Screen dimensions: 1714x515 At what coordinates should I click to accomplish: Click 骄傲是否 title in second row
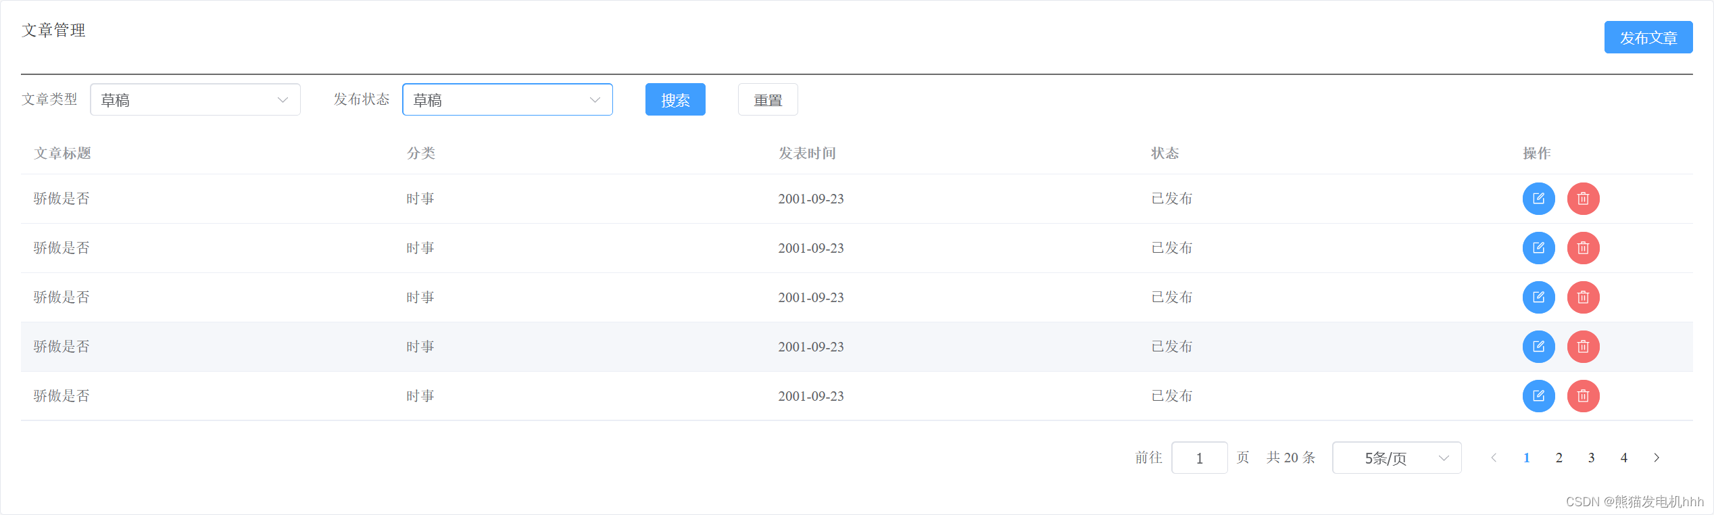pyautogui.click(x=62, y=248)
